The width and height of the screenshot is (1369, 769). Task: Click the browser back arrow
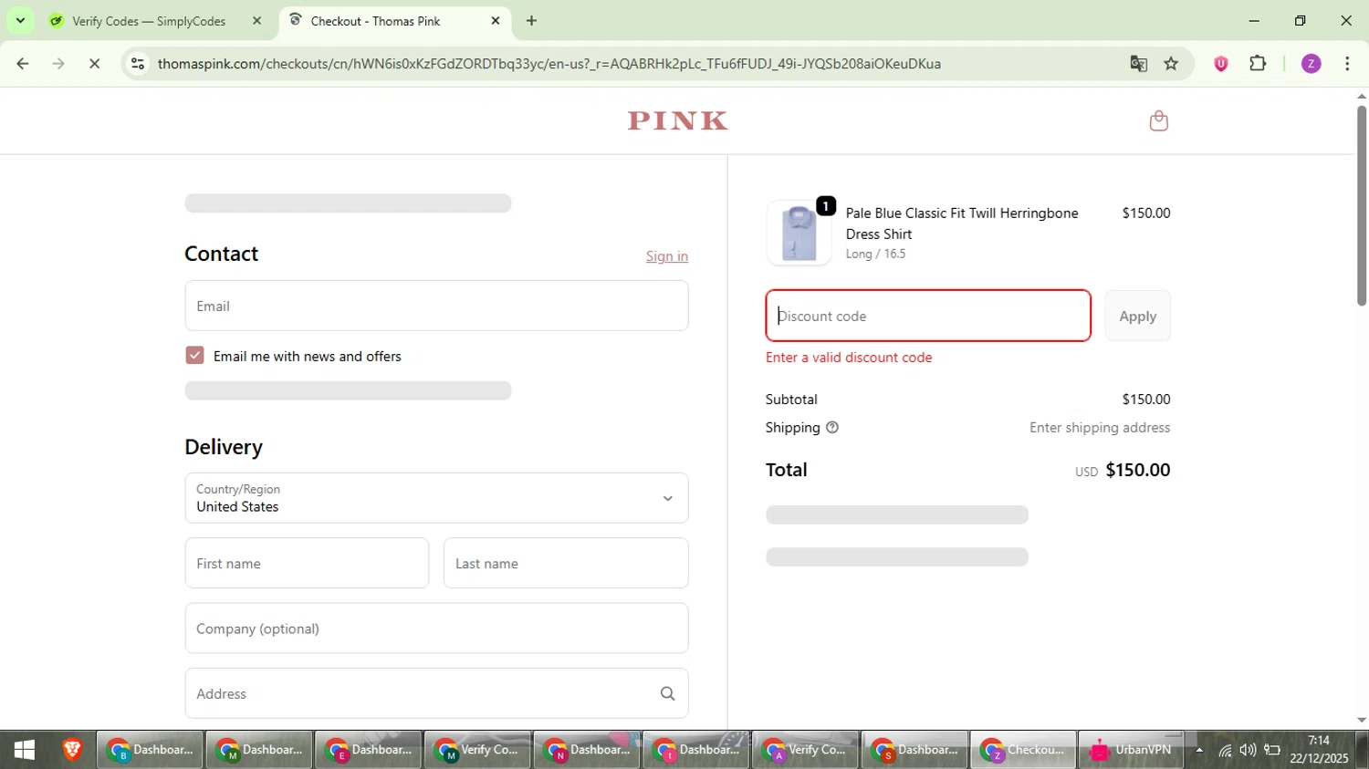pyautogui.click(x=23, y=64)
